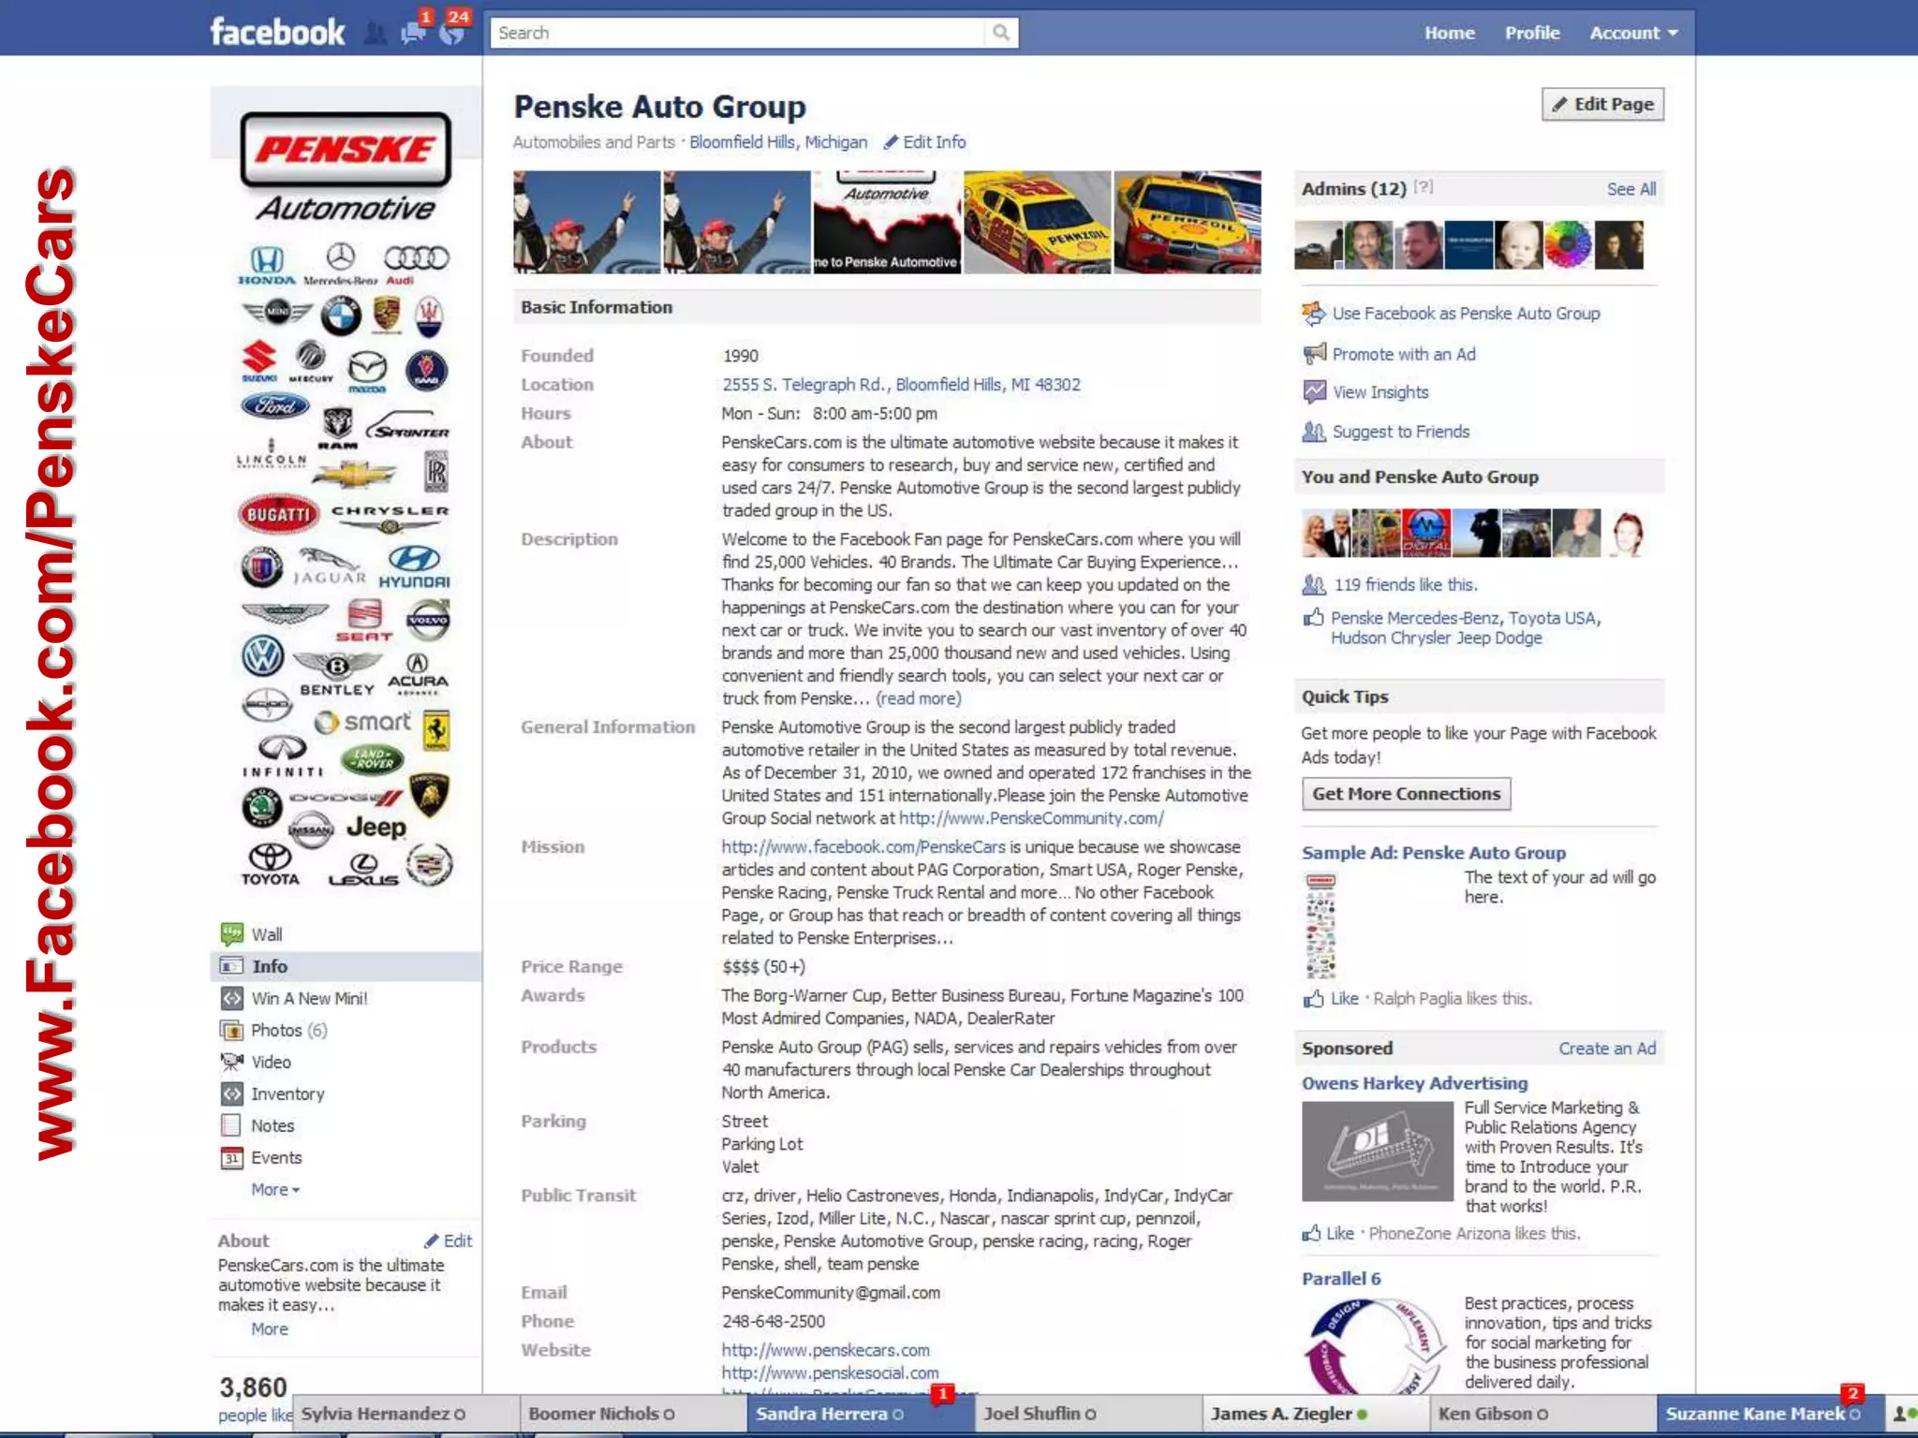This screenshot has width=1918, height=1438.
Task: Click the Video camera icon in sidebar
Action: [x=231, y=1062]
